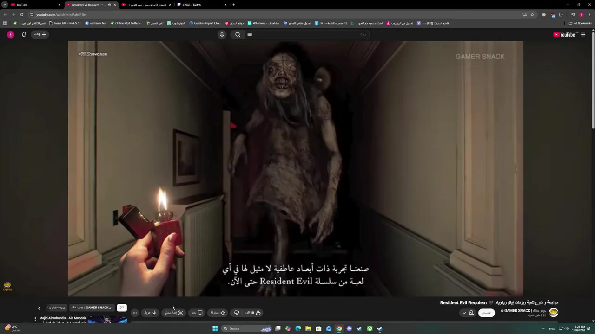Open weather widget on taskbar
The height and width of the screenshot is (334, 595).
(12, 328)
